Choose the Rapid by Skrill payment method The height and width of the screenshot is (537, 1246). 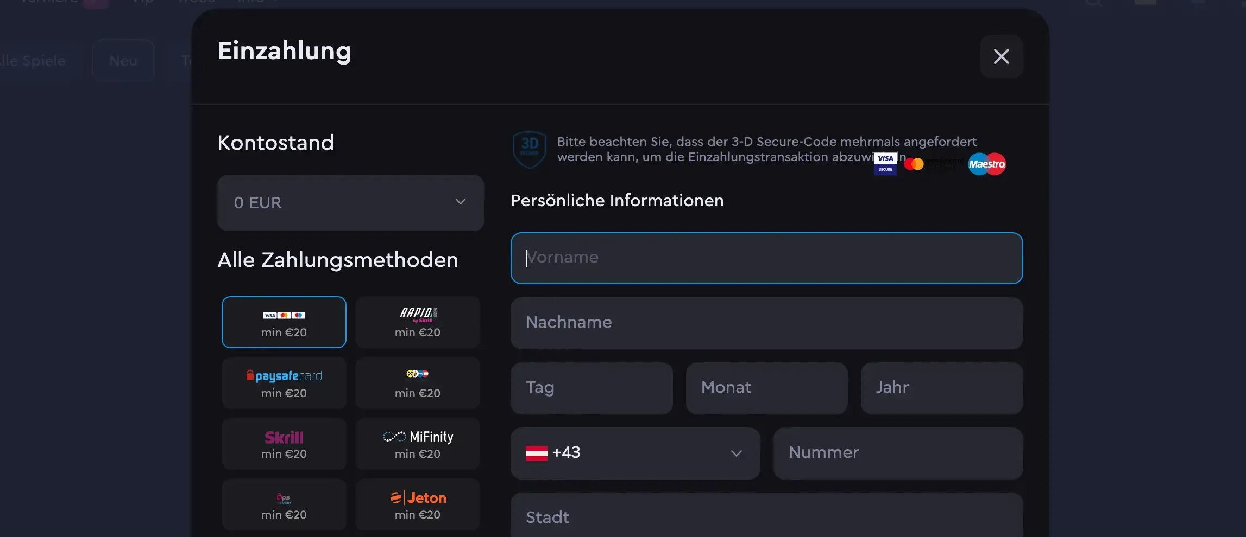tap(417, 322)
